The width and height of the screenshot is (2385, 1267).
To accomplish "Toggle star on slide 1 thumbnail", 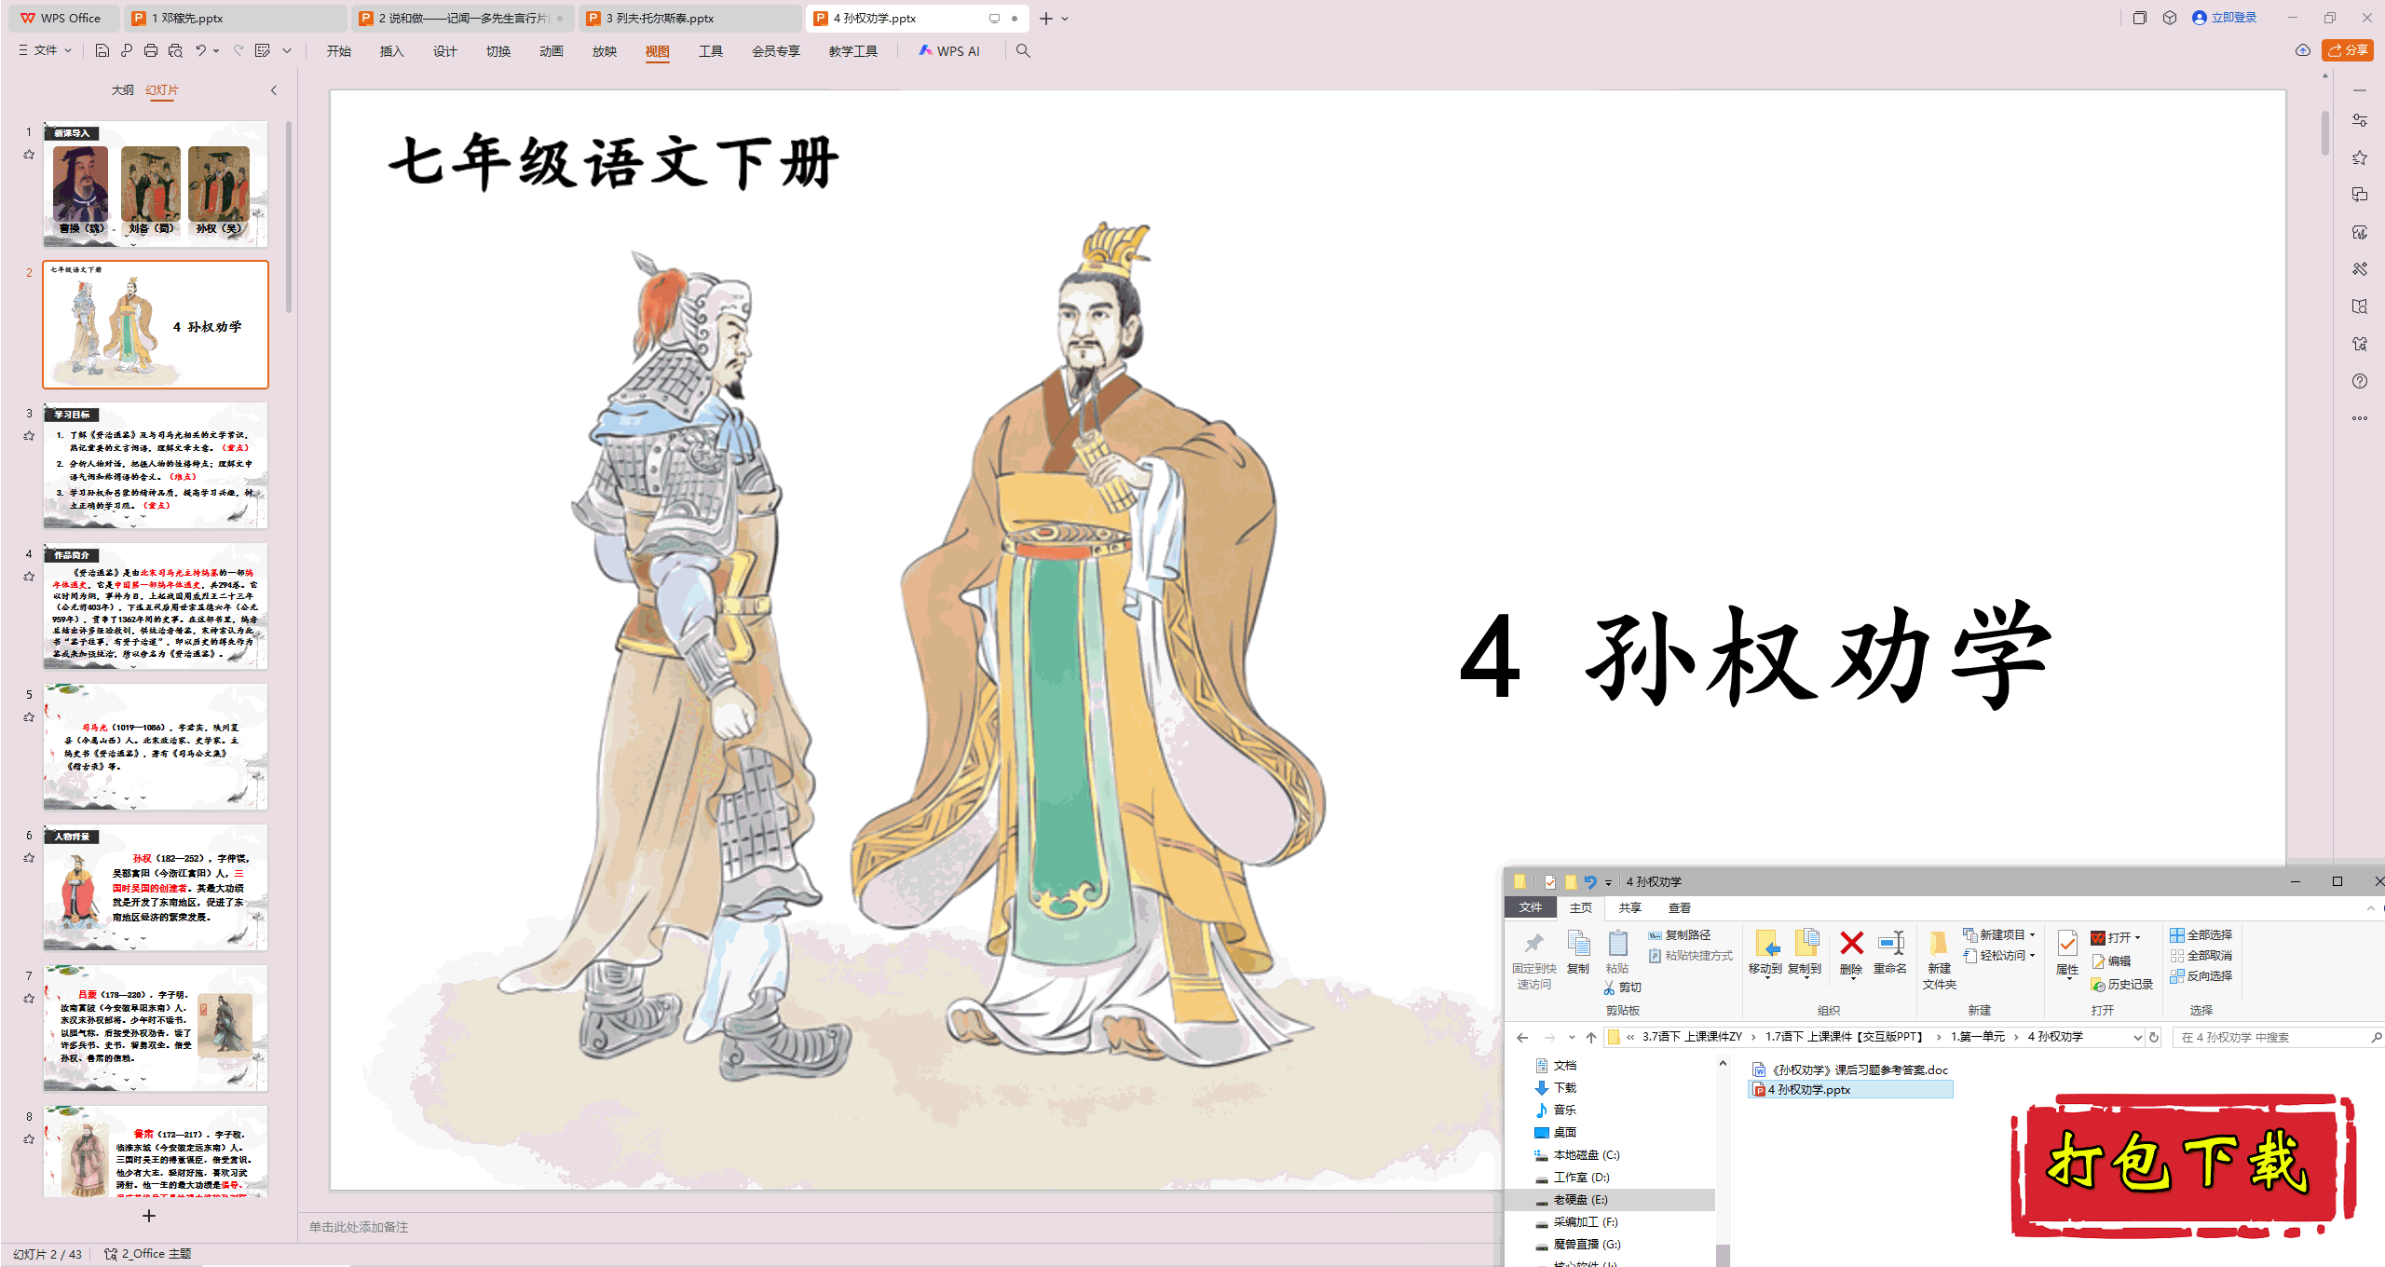I will pyautogui.click(x=29, y=155).
